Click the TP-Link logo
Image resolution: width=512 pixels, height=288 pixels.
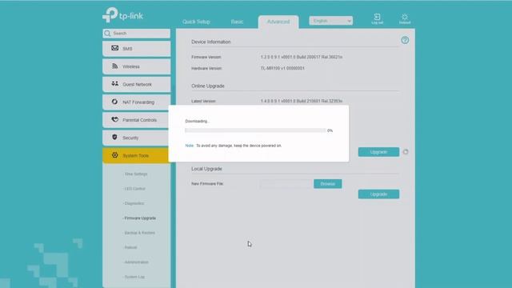point(122,15)
